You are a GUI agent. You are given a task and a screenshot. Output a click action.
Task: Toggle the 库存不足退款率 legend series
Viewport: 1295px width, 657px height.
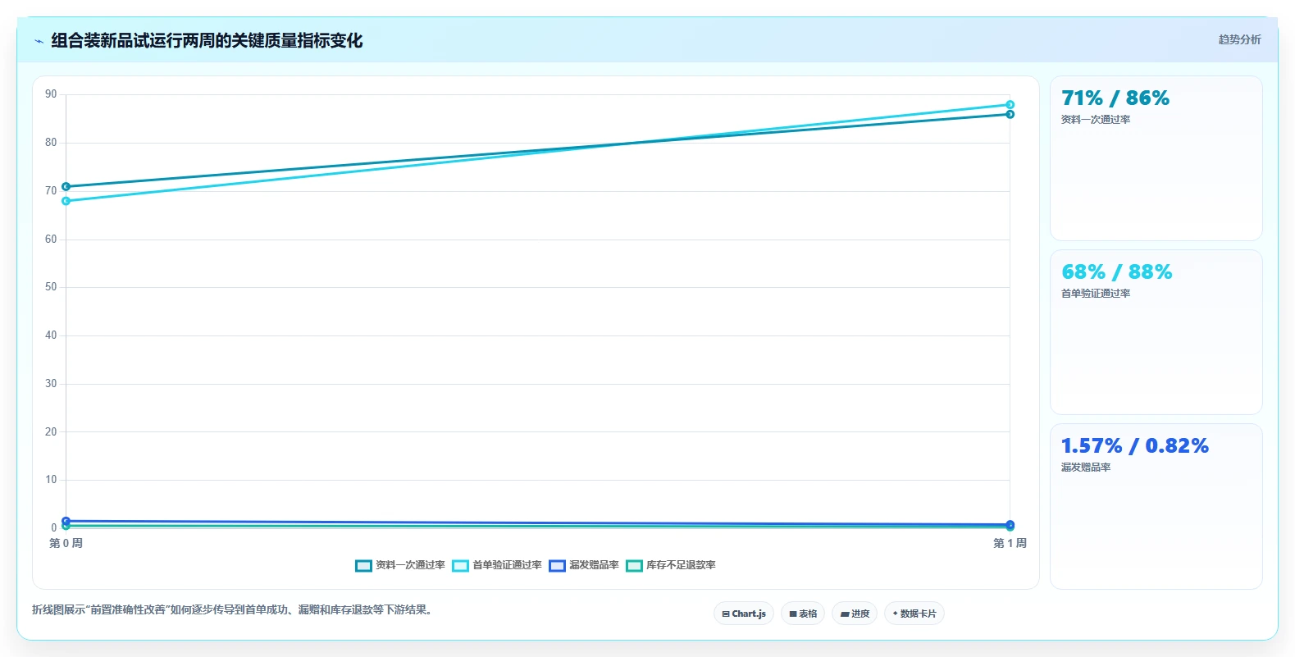(x=671, y=565)
